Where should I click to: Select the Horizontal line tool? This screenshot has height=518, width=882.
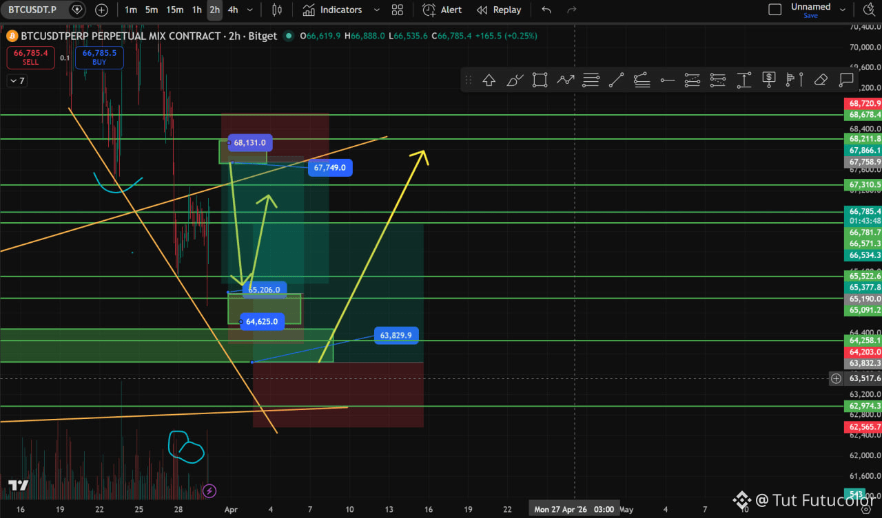coord(667,80)
